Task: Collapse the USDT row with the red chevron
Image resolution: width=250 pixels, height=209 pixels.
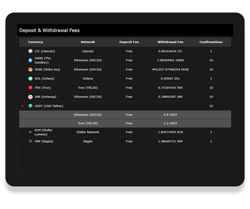Action: [22, 106]
